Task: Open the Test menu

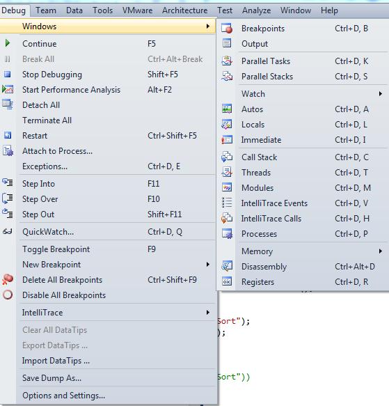Action: tap(225, 10)
